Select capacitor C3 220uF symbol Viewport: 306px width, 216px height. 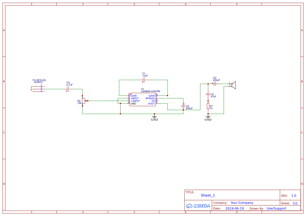tap(214, 84)
